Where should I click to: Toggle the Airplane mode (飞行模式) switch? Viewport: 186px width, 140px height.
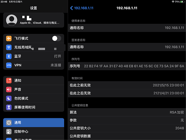(57, 38)
